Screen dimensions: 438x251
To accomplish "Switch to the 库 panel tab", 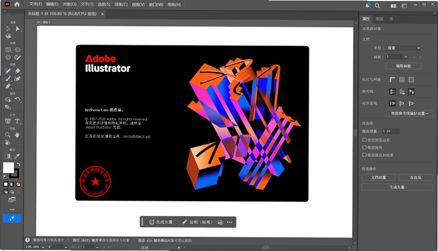I will (x=391, y=19).
